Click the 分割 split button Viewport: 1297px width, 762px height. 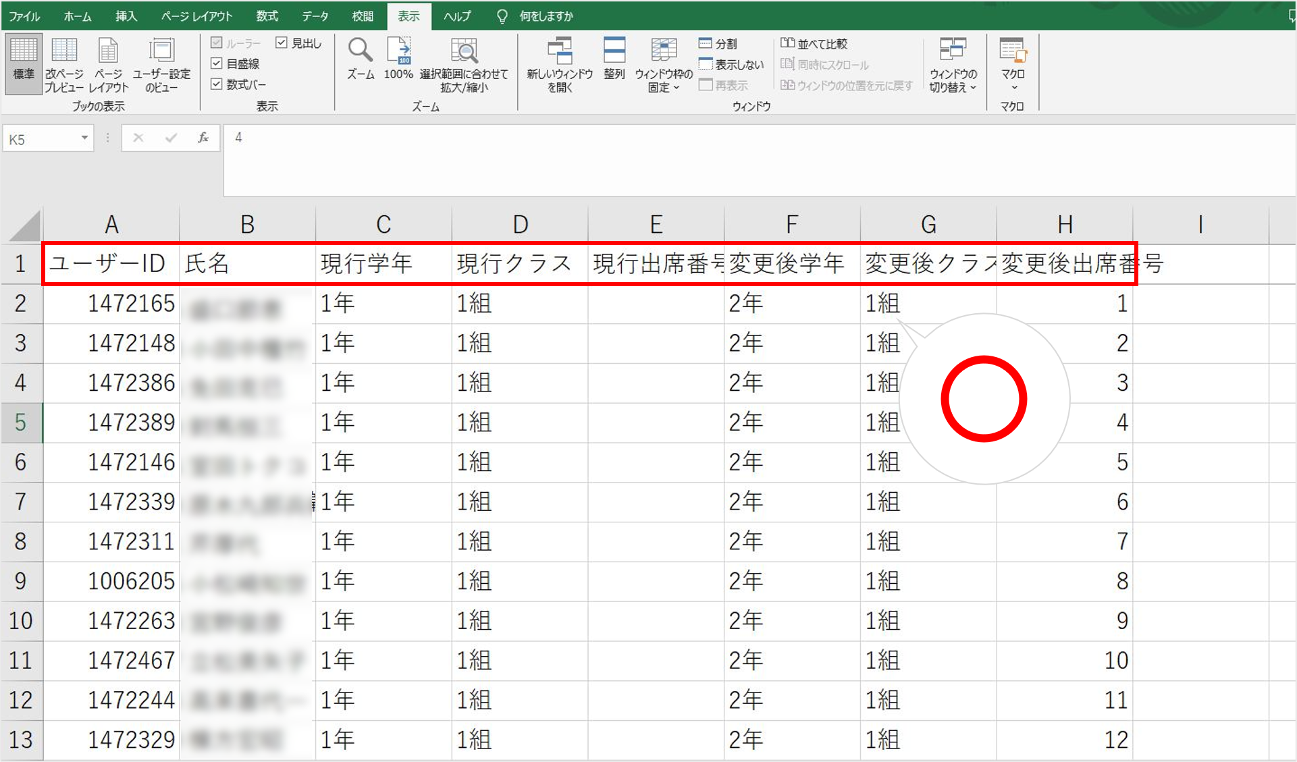click(x=718, y=44)
